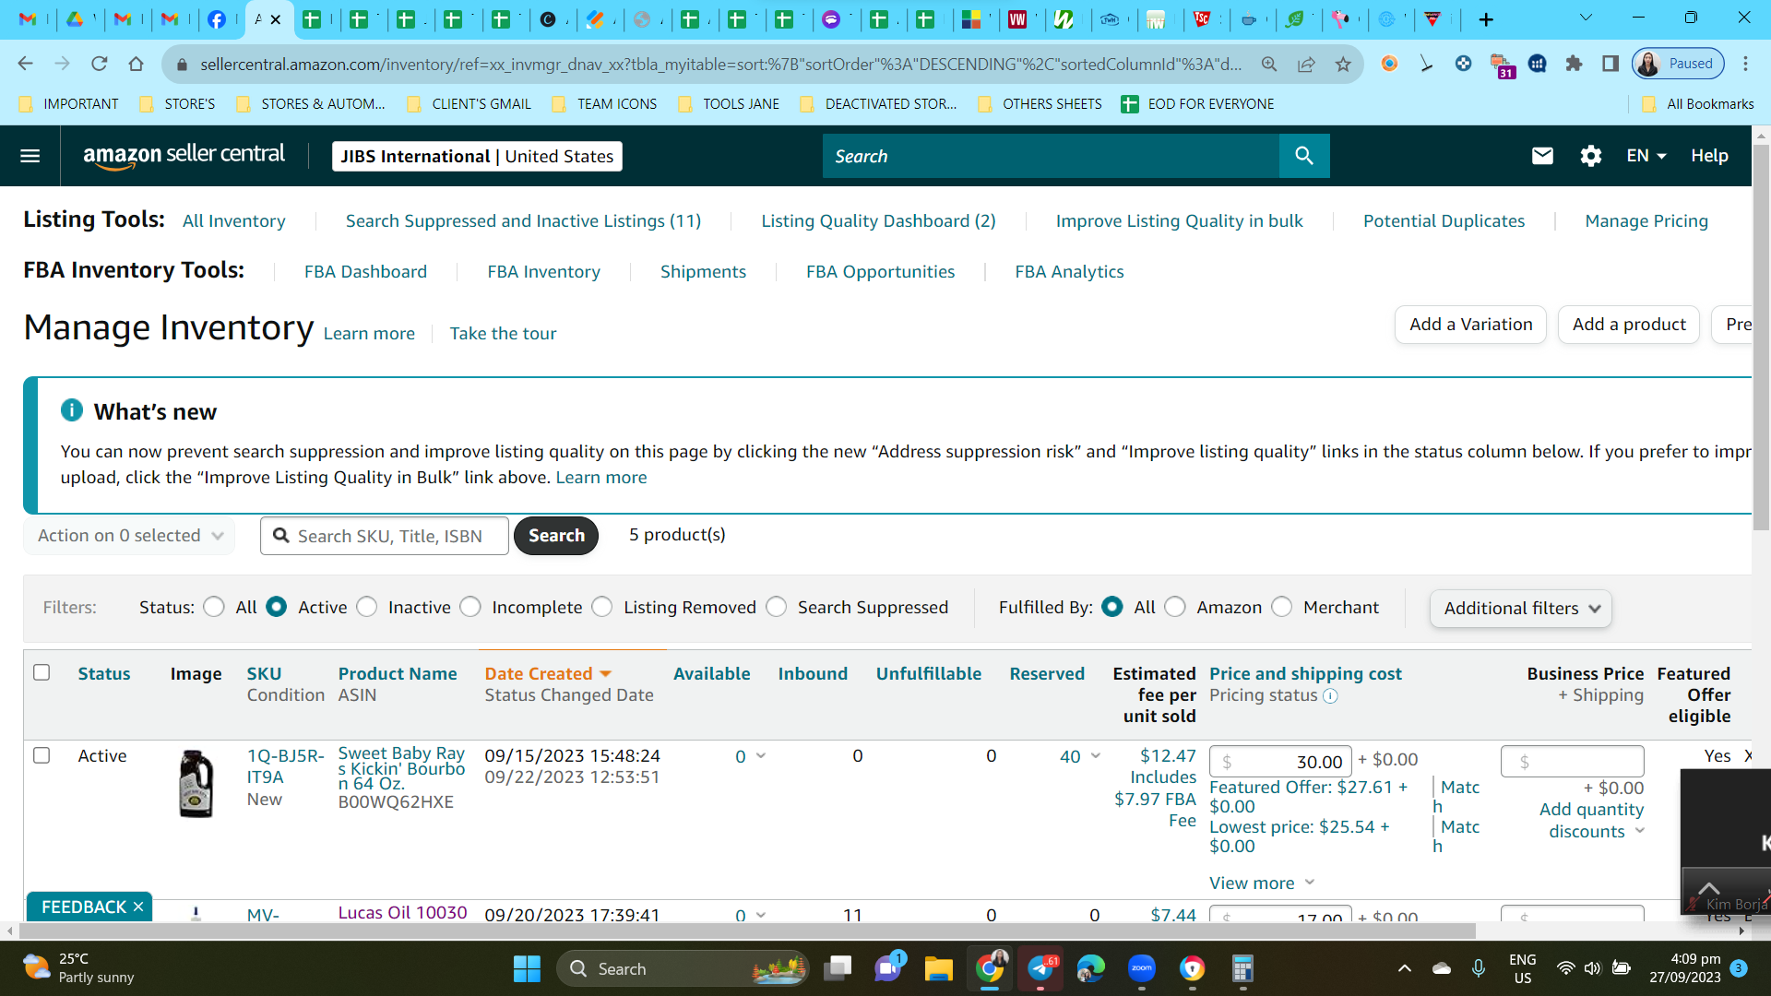Click the share page icon in address bar
Image resolution: width=1771 pixels, height=996 pixels.
click(x=1306, y=64)
